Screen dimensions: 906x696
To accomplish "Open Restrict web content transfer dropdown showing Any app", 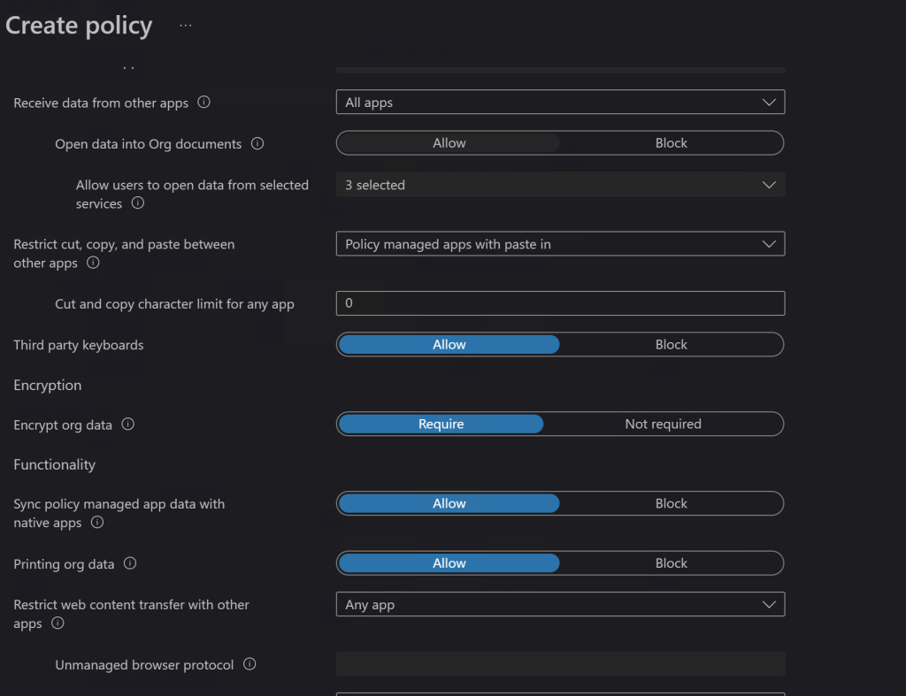I will pyautogui.click(x=560, y=605).
